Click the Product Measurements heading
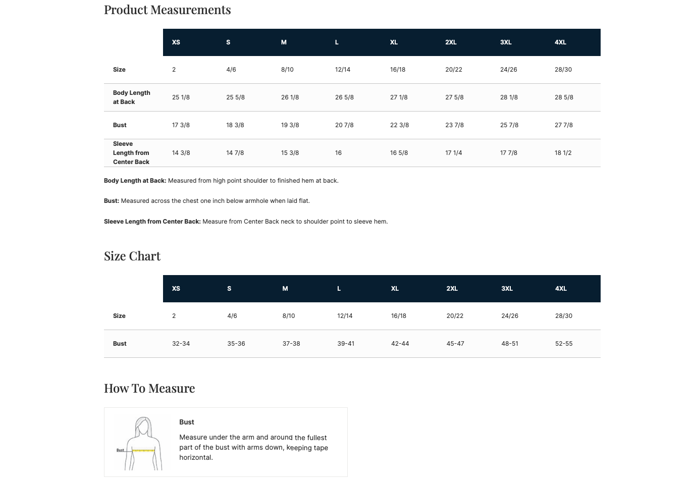693x482 pixels. pyautogui.click(x=167, y=10)
